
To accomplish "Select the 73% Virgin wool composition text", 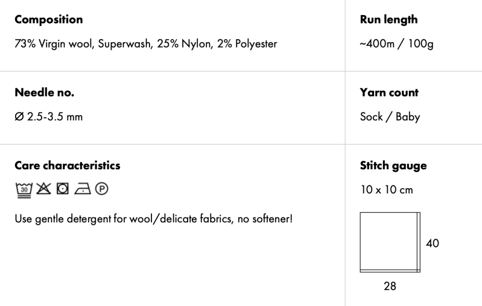I will pyautogui.click(x=146, y=44).
